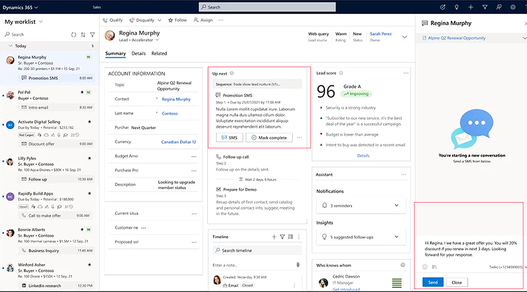Toggle star on Lilly Pyles worklist item
The height and width of the screenshot is (292, 527).
[90, 158]
